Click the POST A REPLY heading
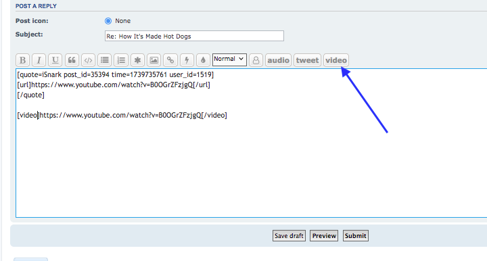Image resolution: width=487 pixels, height=261 pixels. [36, 6]
